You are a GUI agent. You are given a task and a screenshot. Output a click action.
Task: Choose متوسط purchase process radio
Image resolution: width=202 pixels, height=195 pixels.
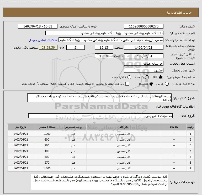tap(151, 84)
